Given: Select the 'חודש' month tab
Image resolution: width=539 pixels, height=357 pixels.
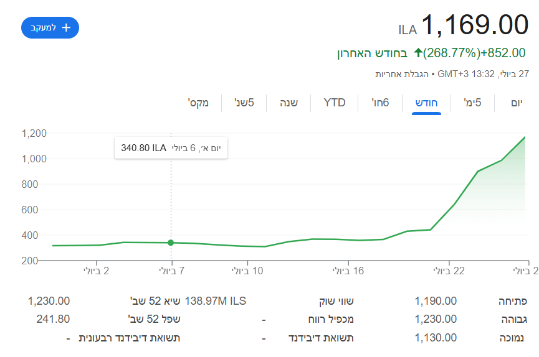Looking at the screenshot, I should tap(427, 103).
